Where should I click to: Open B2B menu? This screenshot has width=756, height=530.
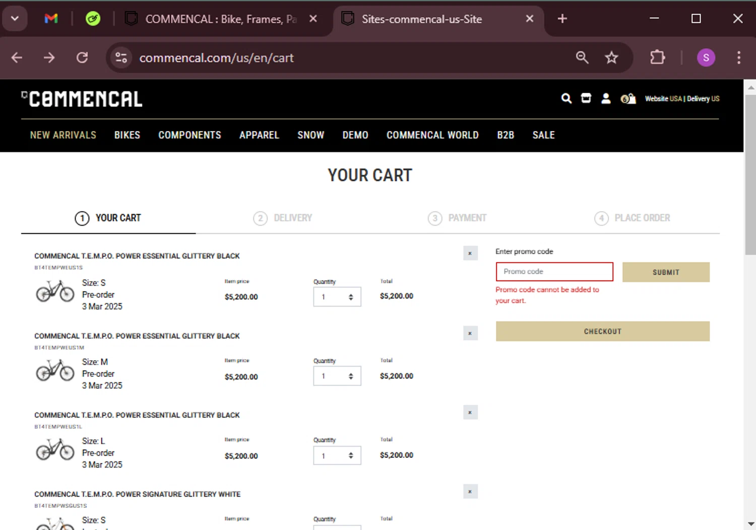tap(506, 135)
